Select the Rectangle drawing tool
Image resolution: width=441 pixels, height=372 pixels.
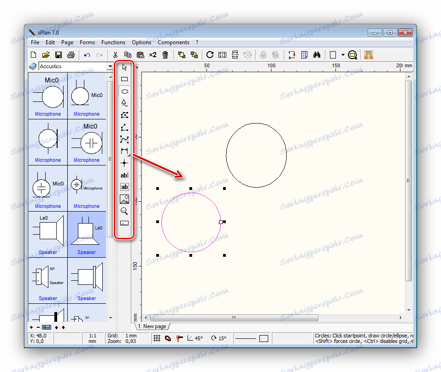pyautogui.click(x=124, y=79)
